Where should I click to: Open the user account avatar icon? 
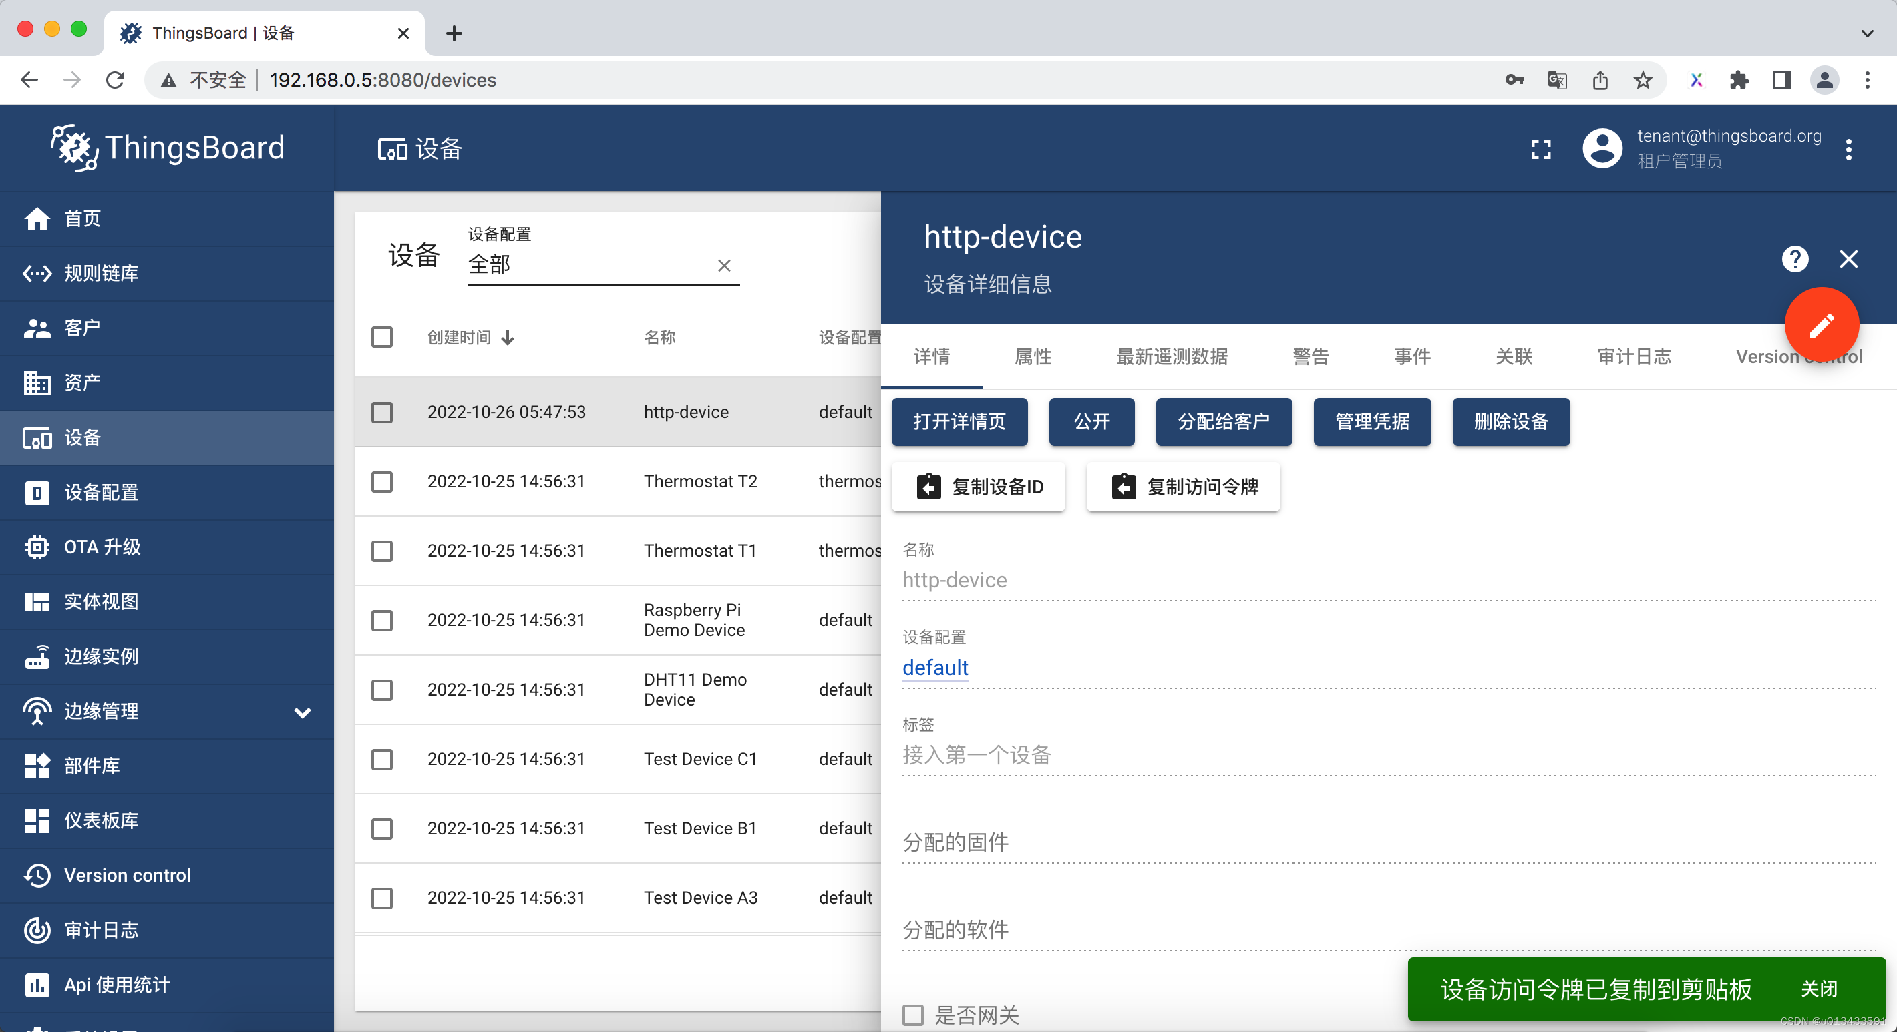1602,149
